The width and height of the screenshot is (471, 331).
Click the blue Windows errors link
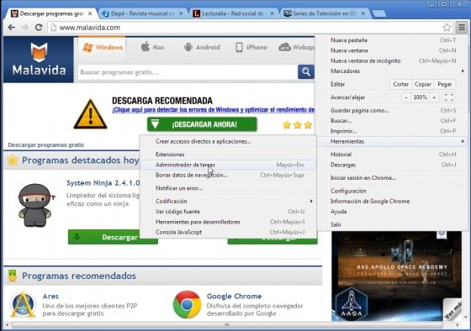point(214,110)
